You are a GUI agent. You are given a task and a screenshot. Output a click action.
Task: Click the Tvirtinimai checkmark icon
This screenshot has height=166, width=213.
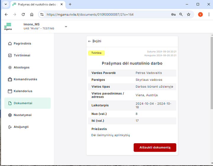[10, 55]
